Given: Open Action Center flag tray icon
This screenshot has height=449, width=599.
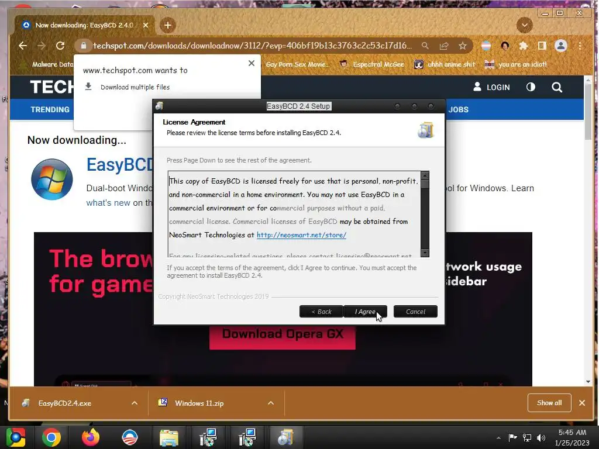Looking at the screenshot, I should [512, 437].
